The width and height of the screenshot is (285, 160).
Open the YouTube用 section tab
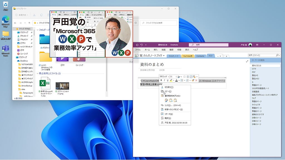coord(187,56)
